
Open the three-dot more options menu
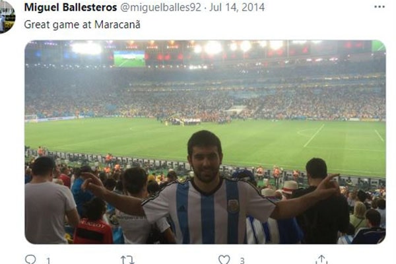(379, 7)
